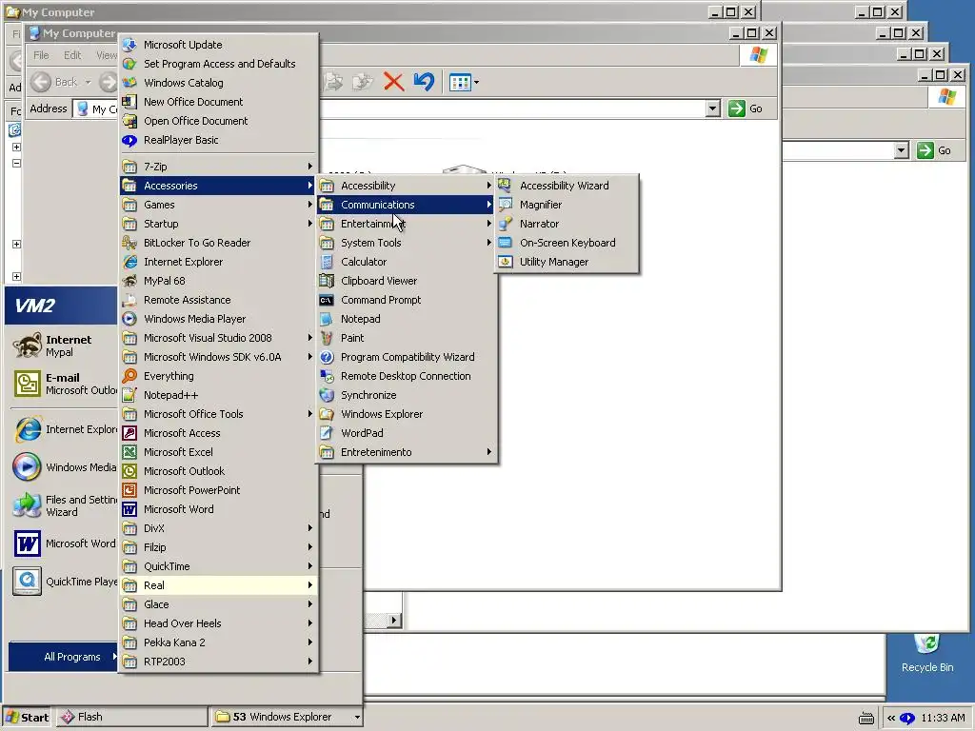The height and width of the screenshot is (731, 975).
Task: Open the Pekka Kana 2 folder
Action: pos(218,642)
